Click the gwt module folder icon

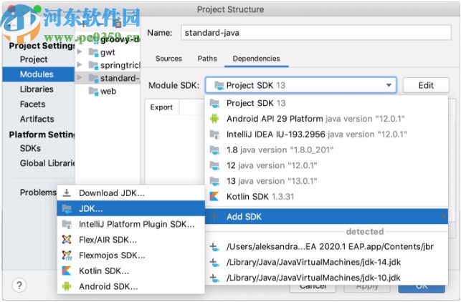(93, 52)
